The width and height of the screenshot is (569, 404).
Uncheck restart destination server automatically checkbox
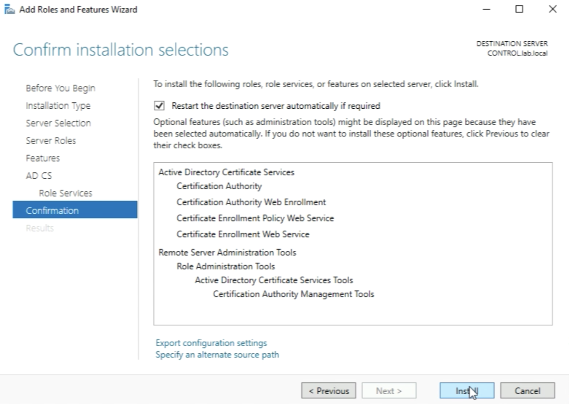(x=159, y=106)
